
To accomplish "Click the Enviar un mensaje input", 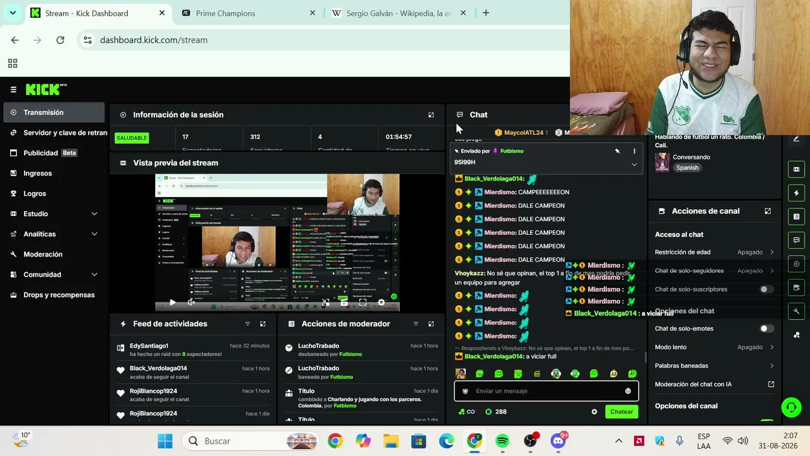I will (546, 391).
